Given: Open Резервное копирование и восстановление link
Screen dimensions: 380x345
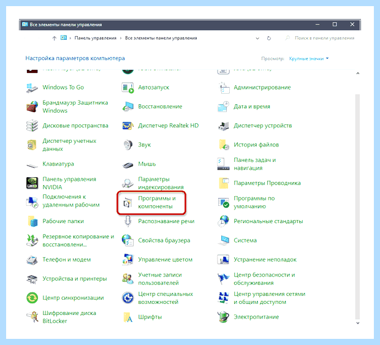Looking at the screenshot, I should (x=78, y=241).
